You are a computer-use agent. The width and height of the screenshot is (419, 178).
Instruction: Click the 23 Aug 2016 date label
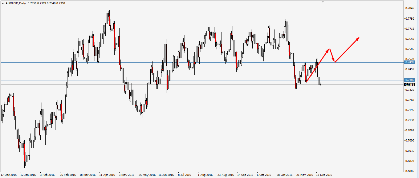tap(226, 175)
